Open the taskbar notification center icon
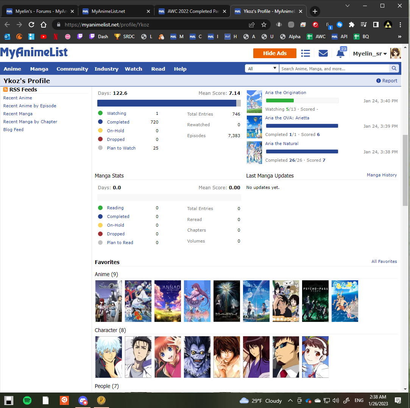 [398, 400]
